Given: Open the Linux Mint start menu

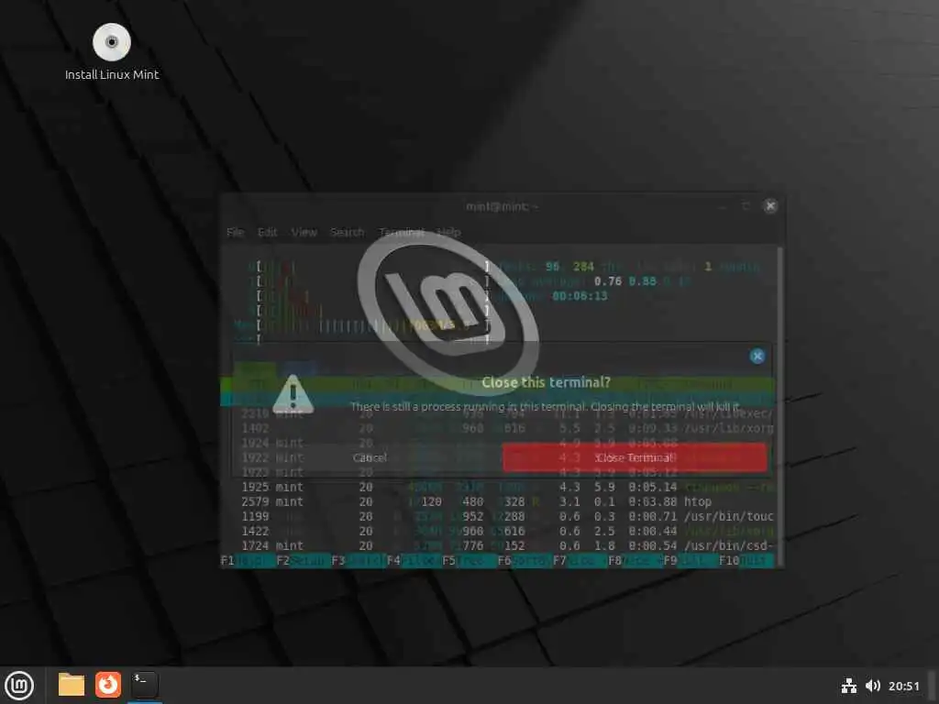Looking at the screenshot, I should (19, 685).
